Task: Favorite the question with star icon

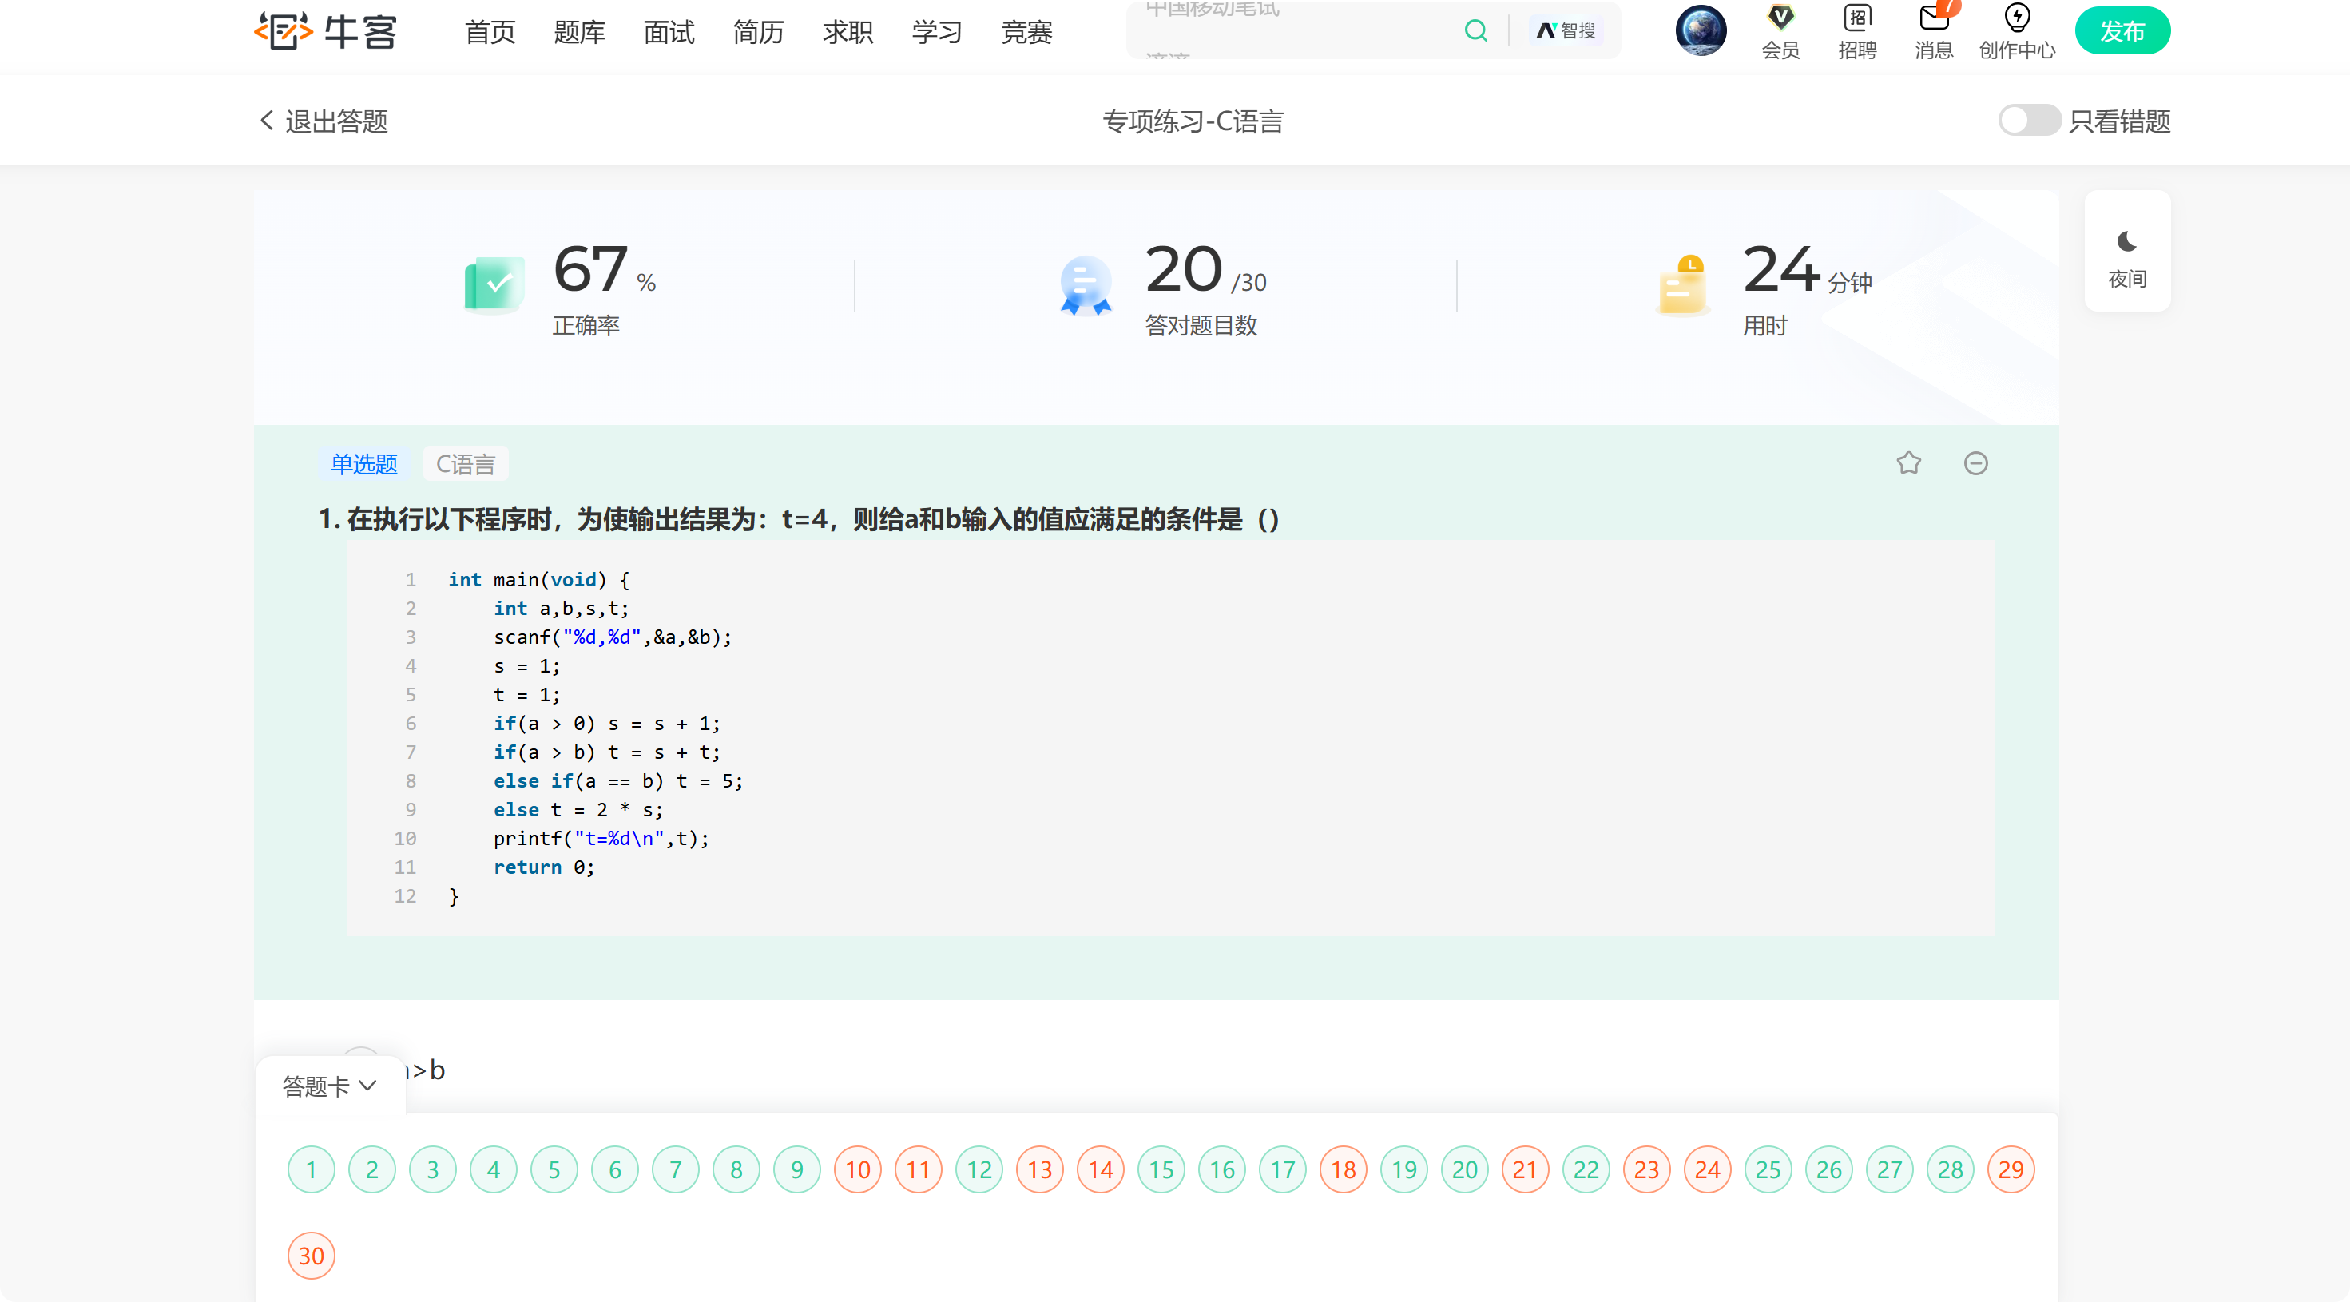Action: click(1908, 463)
